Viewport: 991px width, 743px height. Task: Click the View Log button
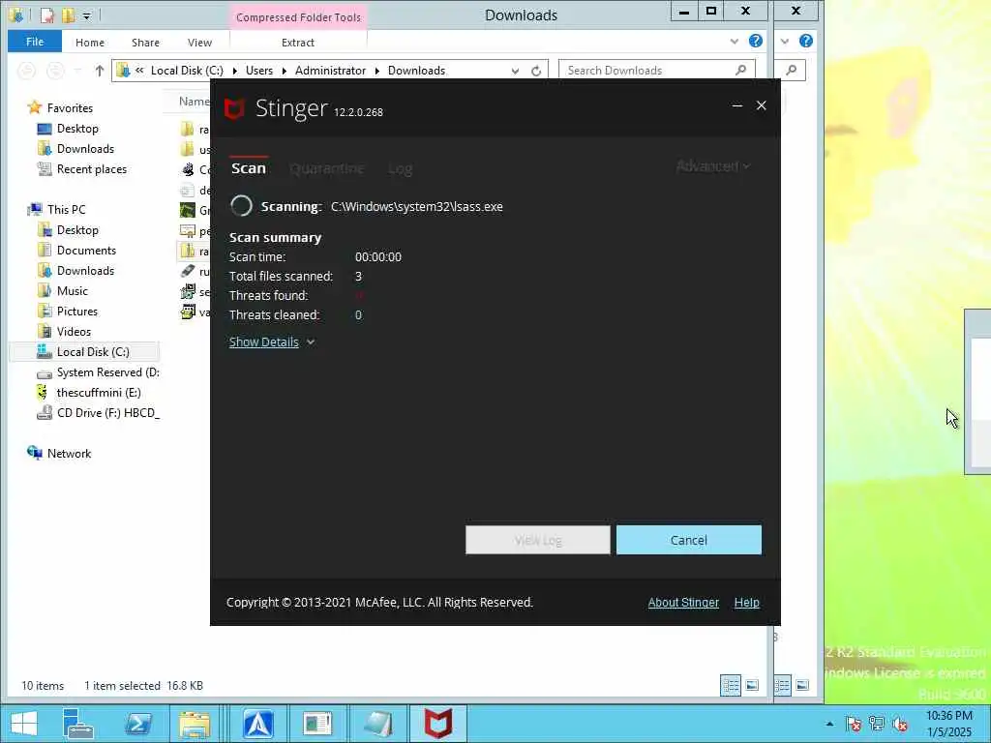pyautogui.click(x=538, y=540)
